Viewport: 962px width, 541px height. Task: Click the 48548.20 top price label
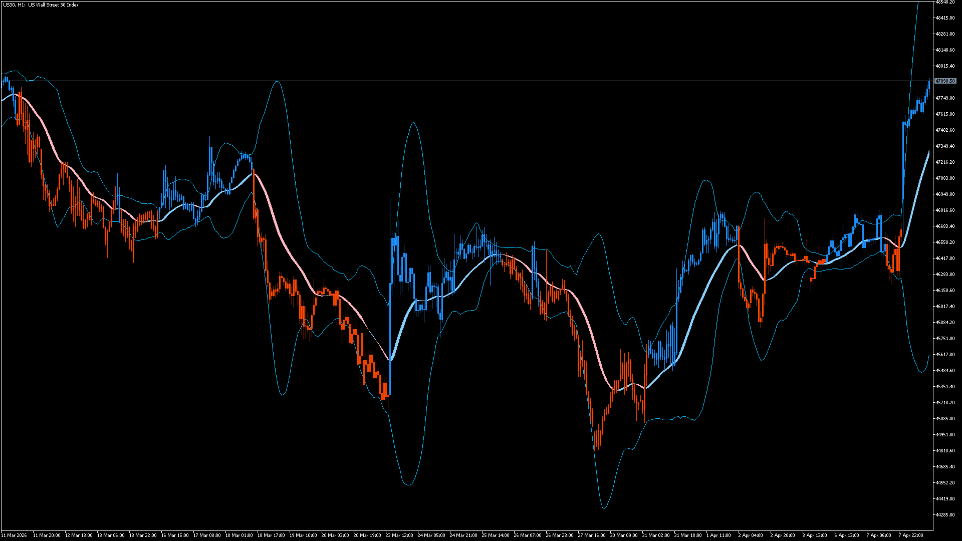945,2
